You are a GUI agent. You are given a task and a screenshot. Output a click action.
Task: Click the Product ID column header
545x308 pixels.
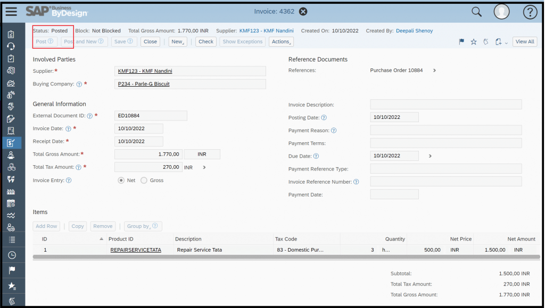pos(121,239)
